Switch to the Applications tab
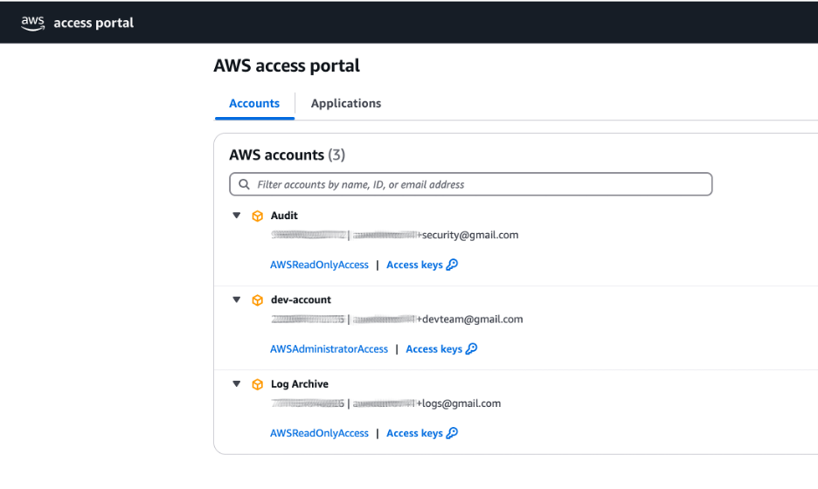Viewport: 818px width, 489px height. tap(346, 103)
